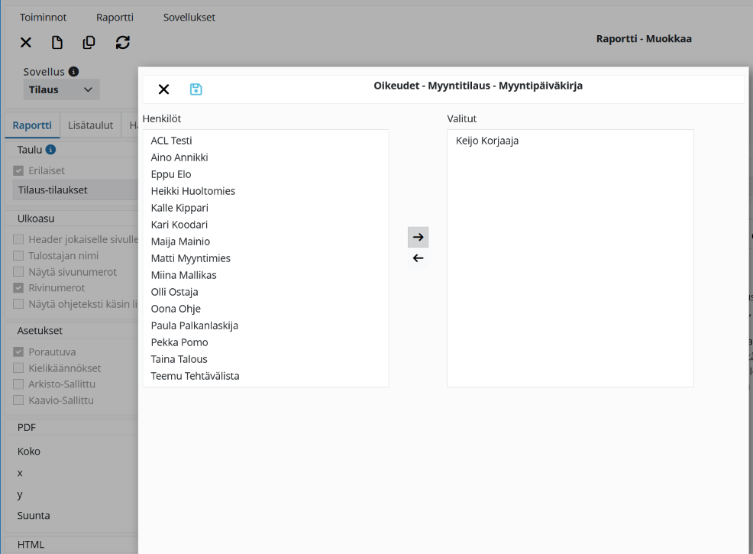Open the Sovellukset menu

tap(189, 18)
